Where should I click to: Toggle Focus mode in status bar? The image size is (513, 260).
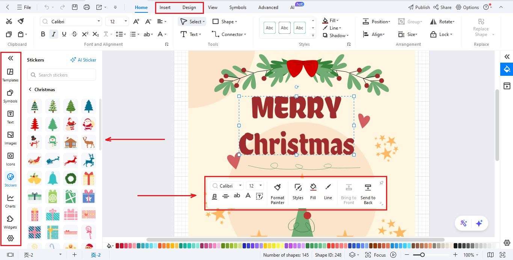[x=376, y=255]
